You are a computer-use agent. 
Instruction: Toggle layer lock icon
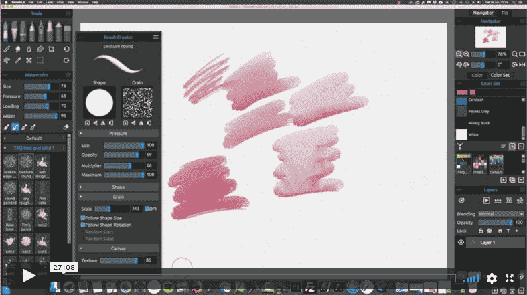481,231
